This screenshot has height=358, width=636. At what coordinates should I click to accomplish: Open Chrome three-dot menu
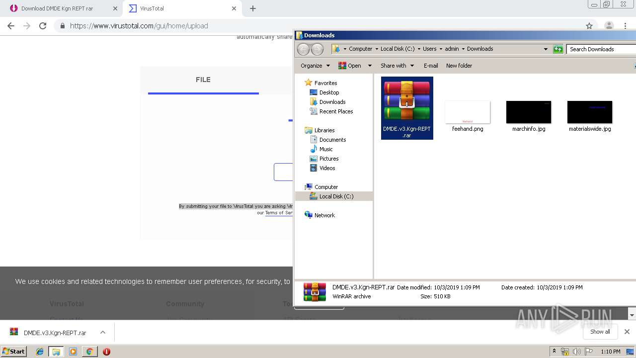tap(625, 26)
